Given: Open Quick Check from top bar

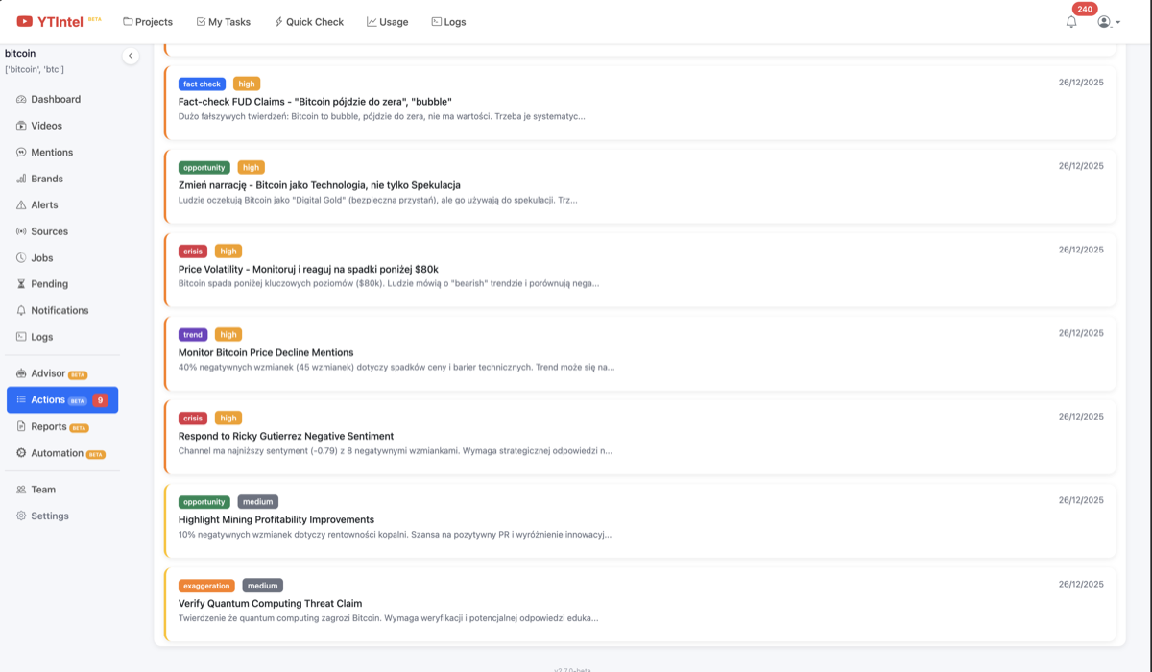Looking at the screenshot, I should coord(308,22).
